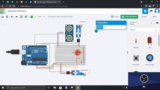Open File Explorer from the taskbar

tap(55, 88)
